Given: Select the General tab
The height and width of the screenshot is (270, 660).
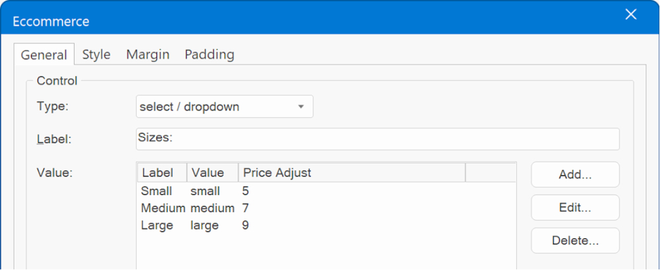Looking at the screenshot, I should pyautogui.click(x=44, y=55).
